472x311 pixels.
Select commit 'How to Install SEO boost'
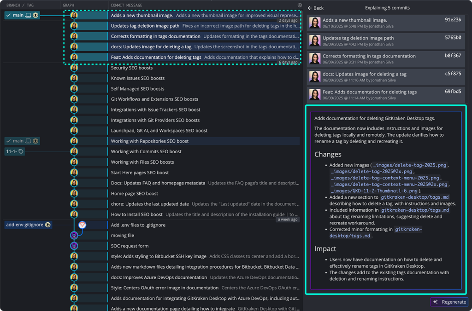(x=204, y=214)
